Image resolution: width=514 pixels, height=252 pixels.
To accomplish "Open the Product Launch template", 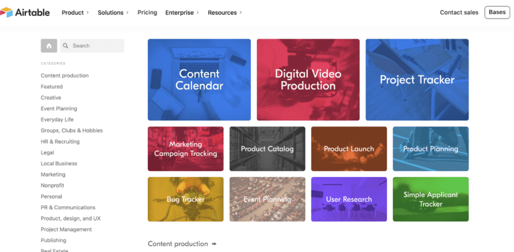I will click(349, 149).
